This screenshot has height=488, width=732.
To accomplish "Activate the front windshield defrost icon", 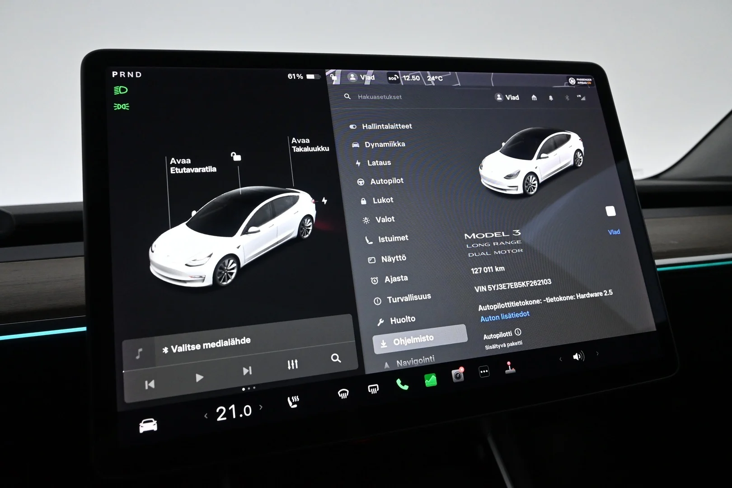I will [343, 394].
